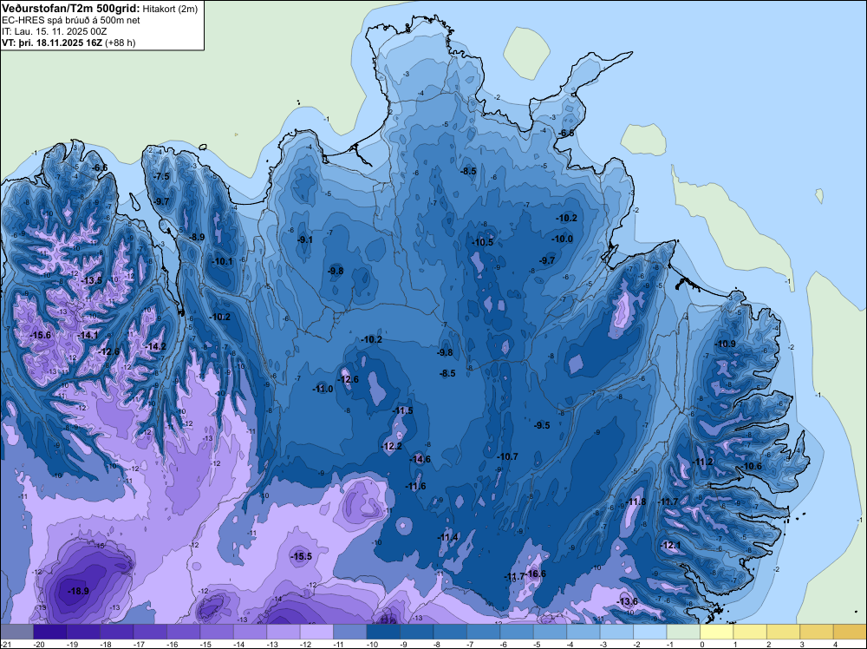Screen dimensions: 867x649
Task: Click the -10.1 temperature value on the map
Action: click(222, 261)
